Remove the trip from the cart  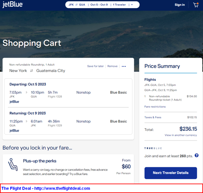tap(112, 66)
